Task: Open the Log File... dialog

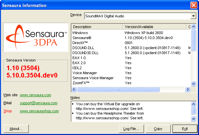Action: point(131,129)
